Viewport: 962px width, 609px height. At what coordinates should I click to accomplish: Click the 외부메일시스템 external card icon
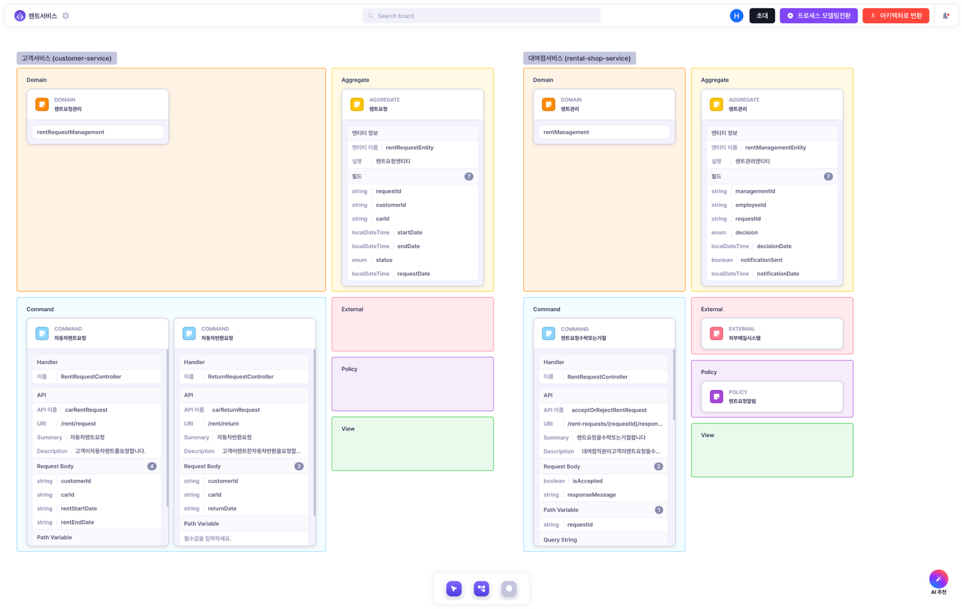[x=716, y=334]
